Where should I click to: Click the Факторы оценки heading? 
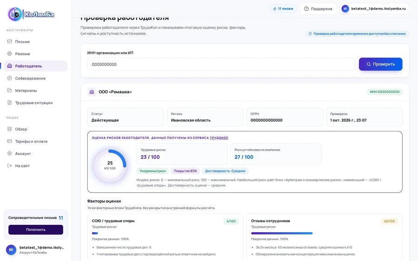[104, 201]
